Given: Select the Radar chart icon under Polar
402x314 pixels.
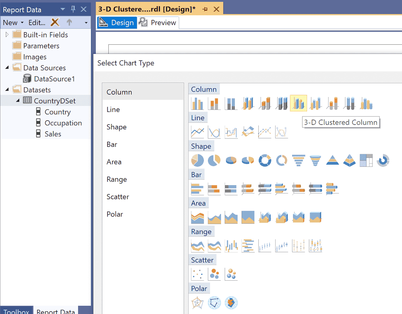Looking at the screenshot, I should pos(197,302).
